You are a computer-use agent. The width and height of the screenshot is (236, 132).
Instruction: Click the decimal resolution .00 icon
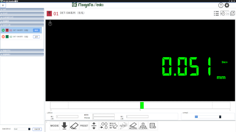[x=104, y=126]
